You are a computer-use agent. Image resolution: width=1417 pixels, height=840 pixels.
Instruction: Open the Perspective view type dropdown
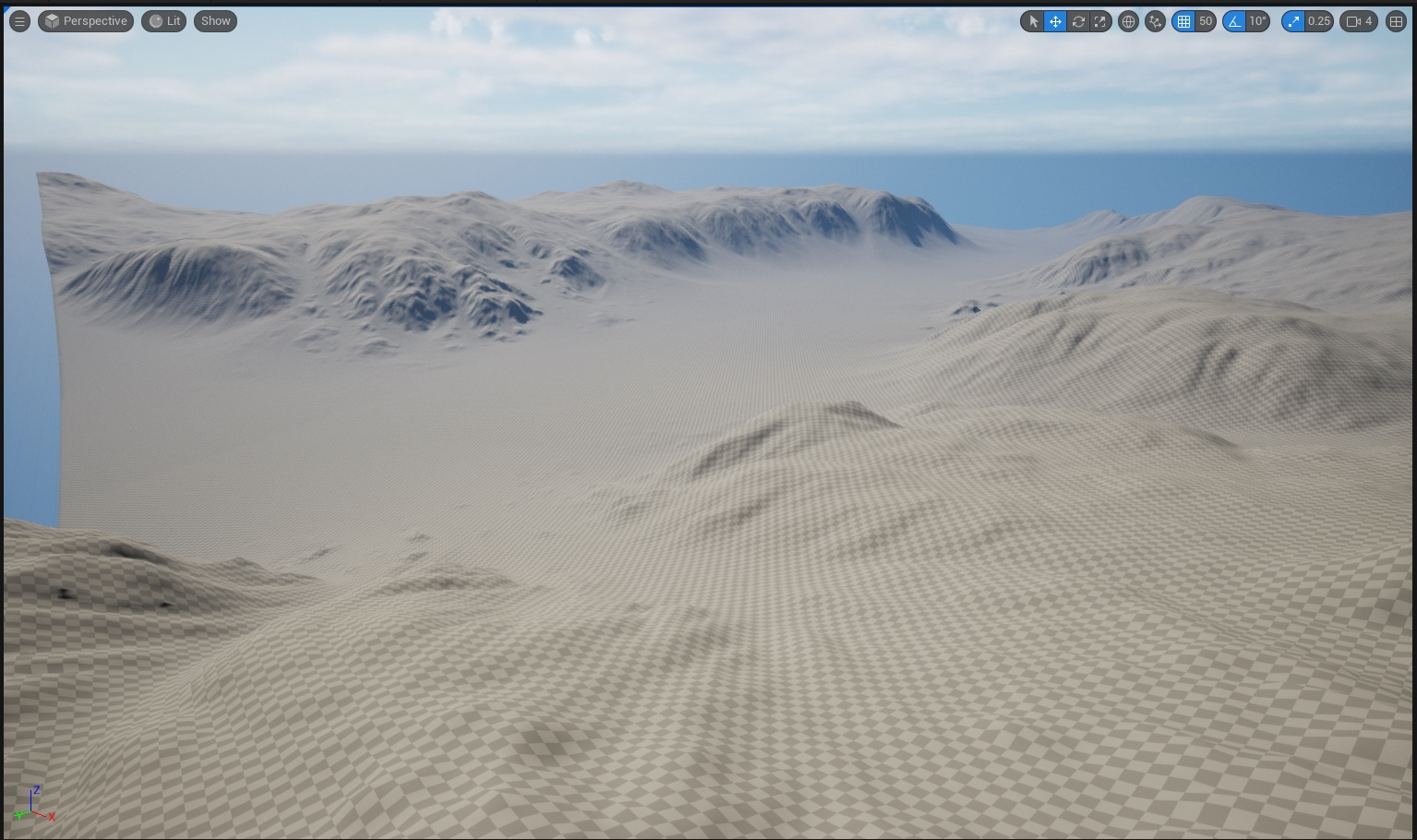click(x=86, y=20)
